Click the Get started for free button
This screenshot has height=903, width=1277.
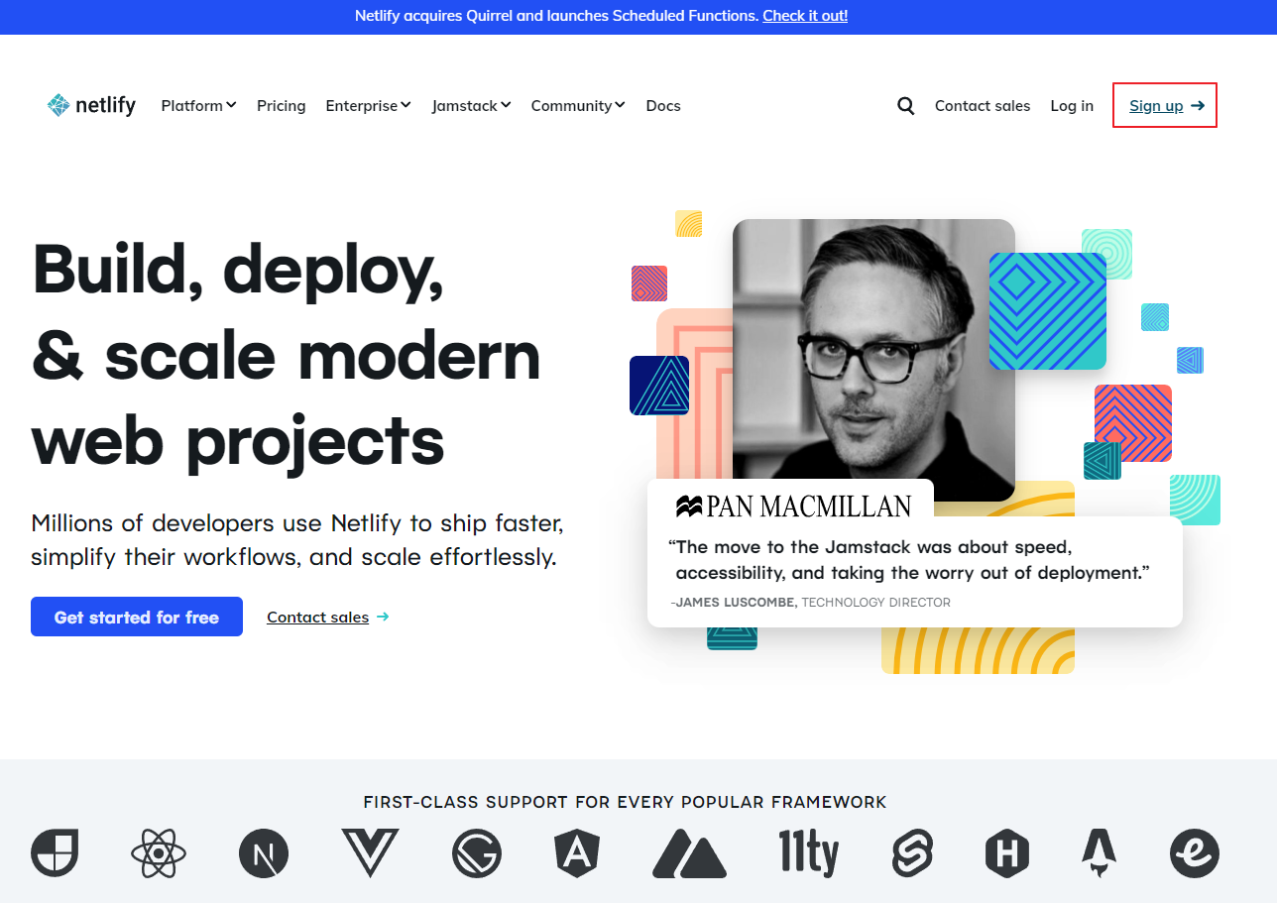[x=137, y=617]
